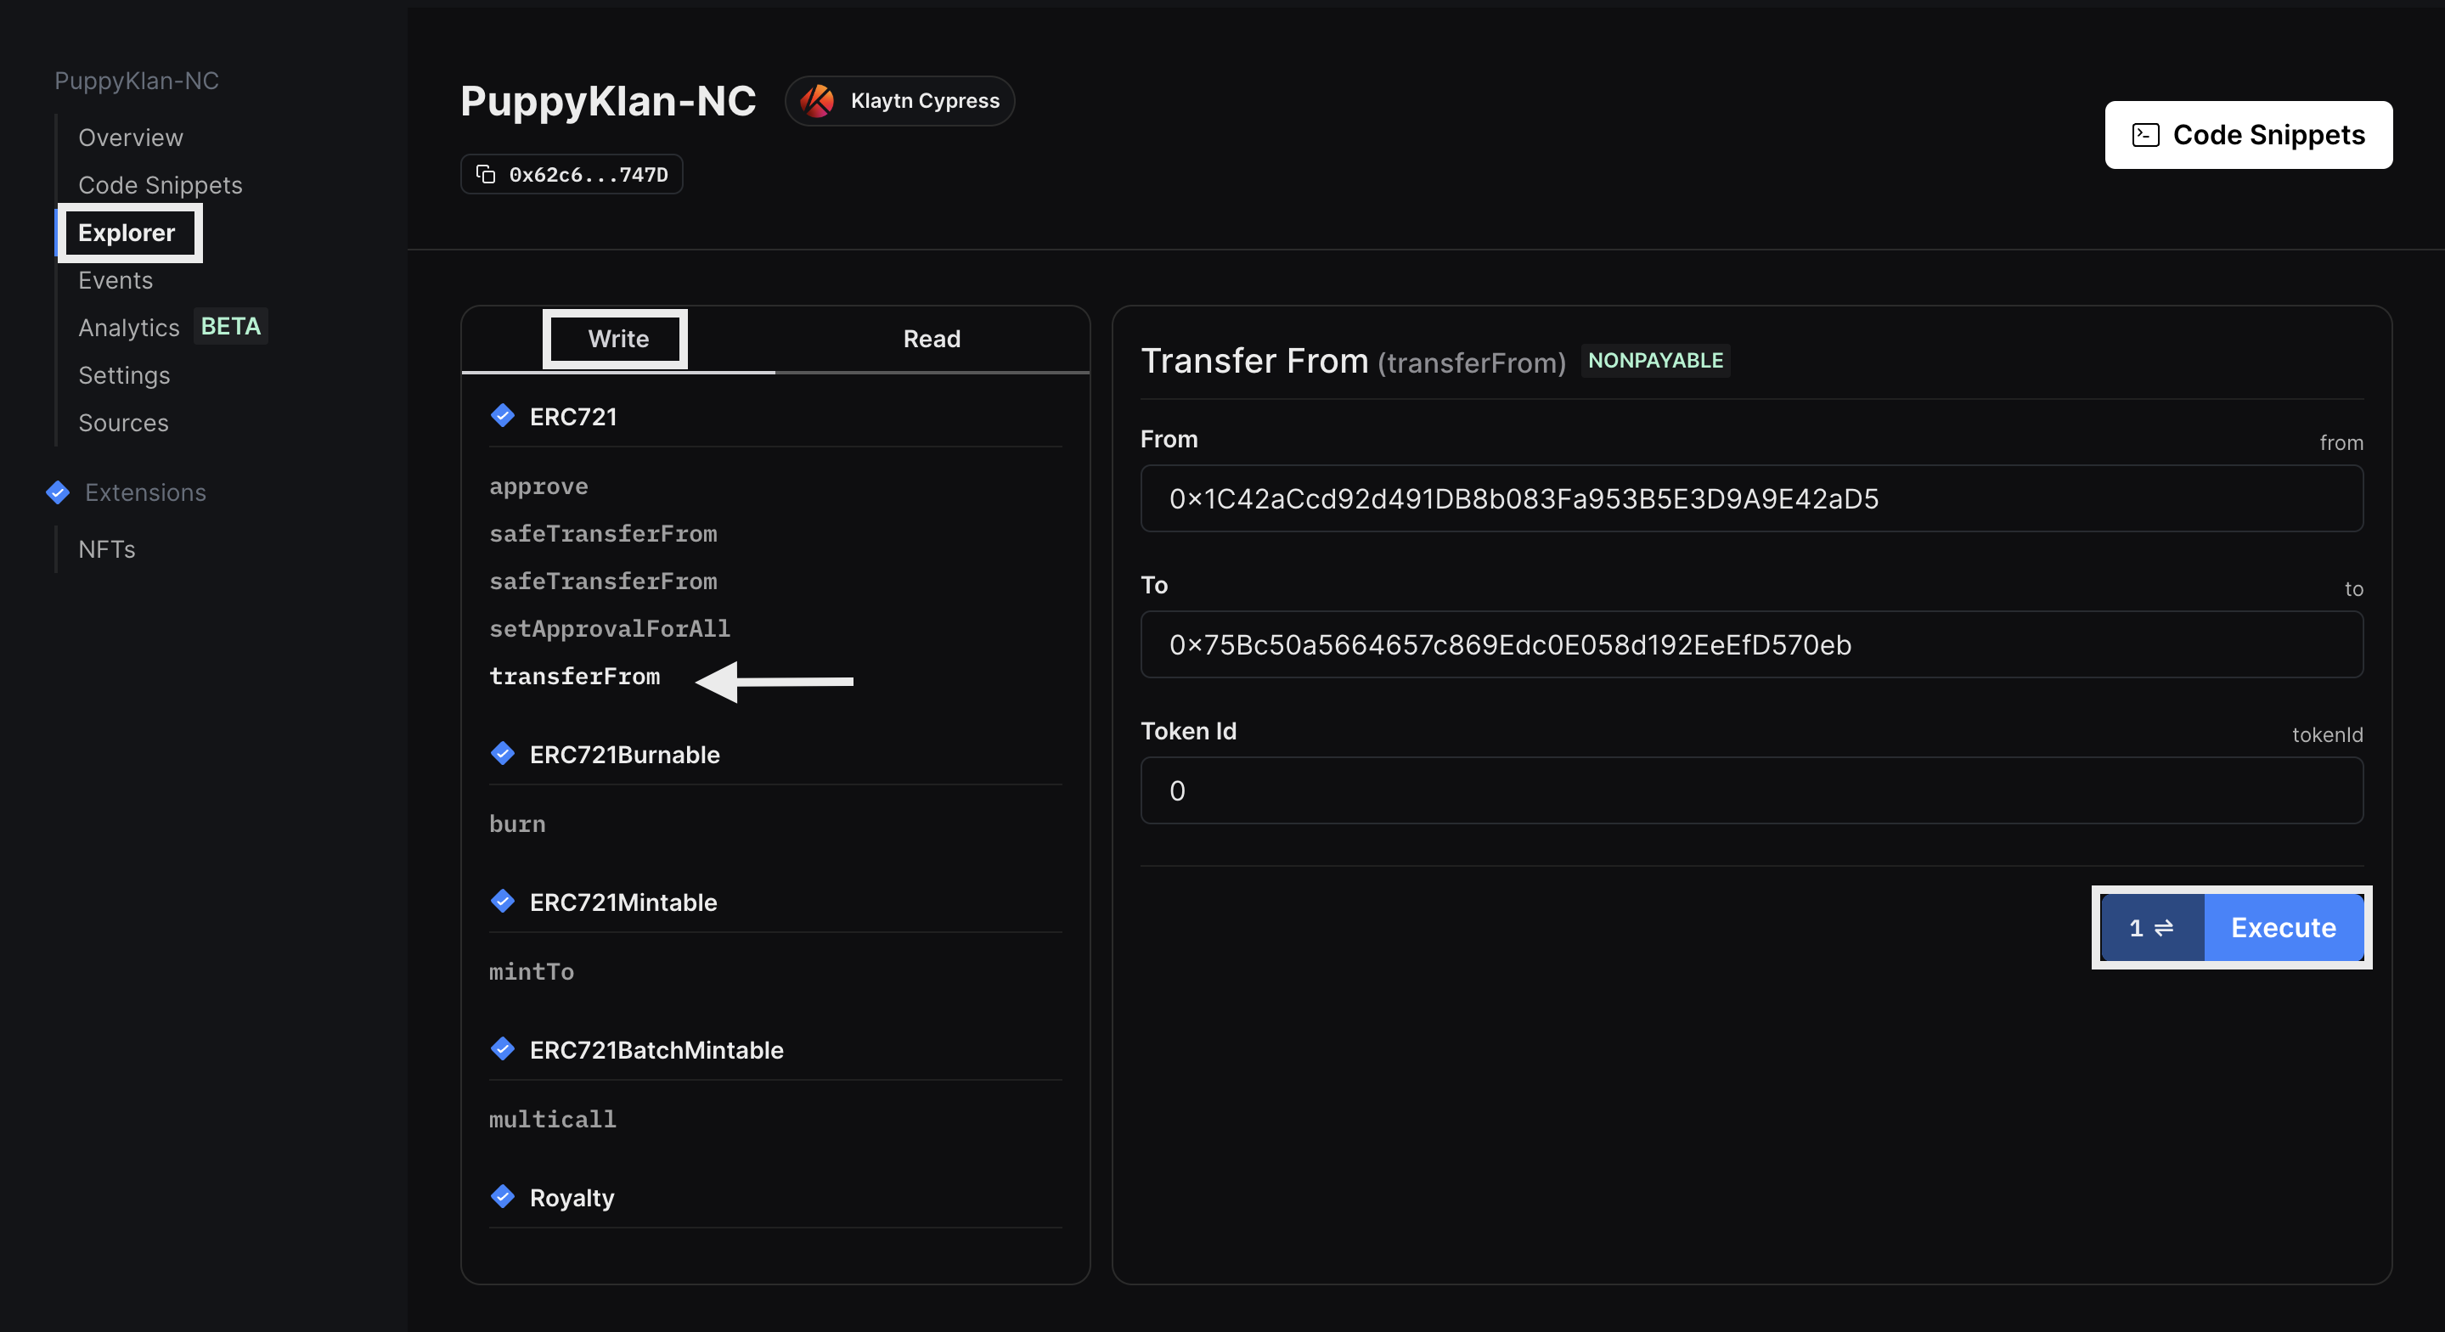Click the terminal icon on Code Snippets
2445x1332 pixels.
click(x=2145, y=135)
